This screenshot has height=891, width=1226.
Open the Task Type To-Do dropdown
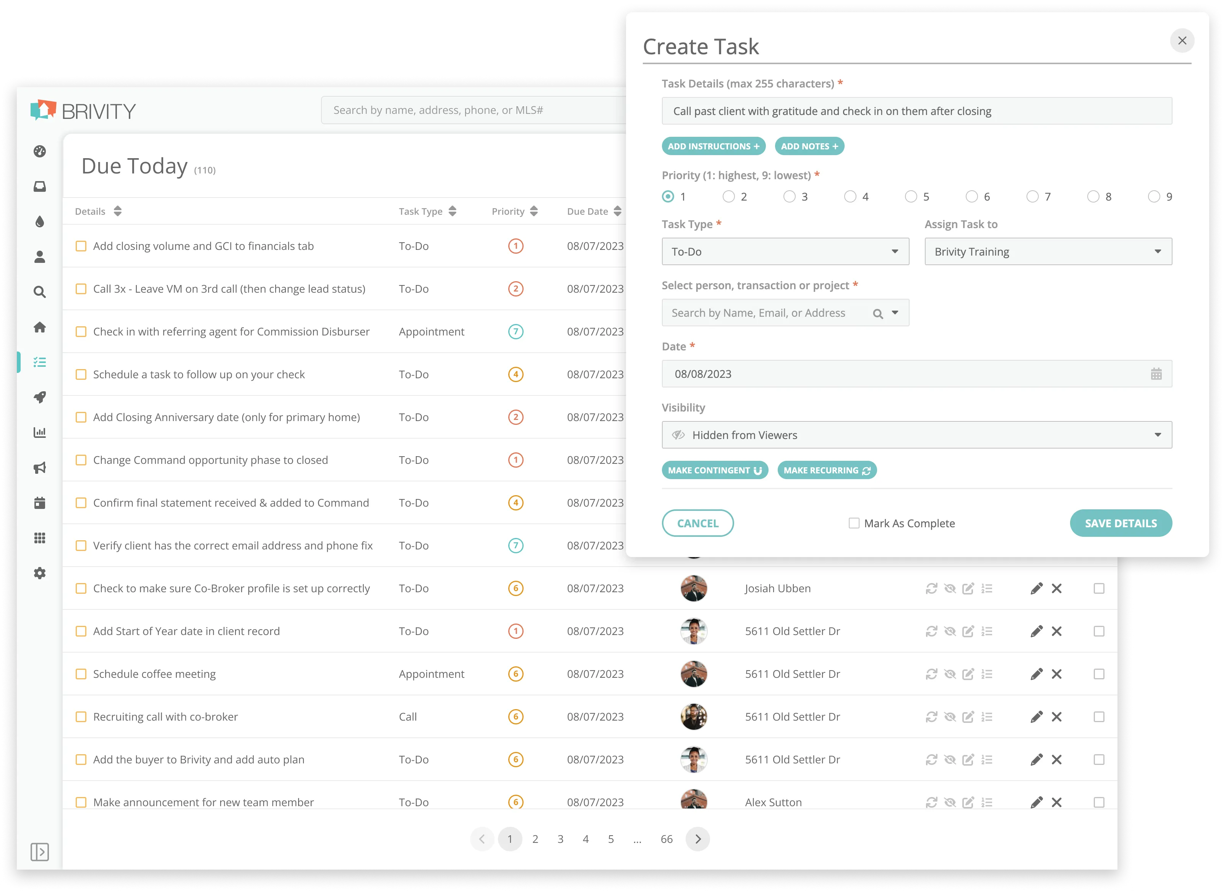[x=785, y=251]
